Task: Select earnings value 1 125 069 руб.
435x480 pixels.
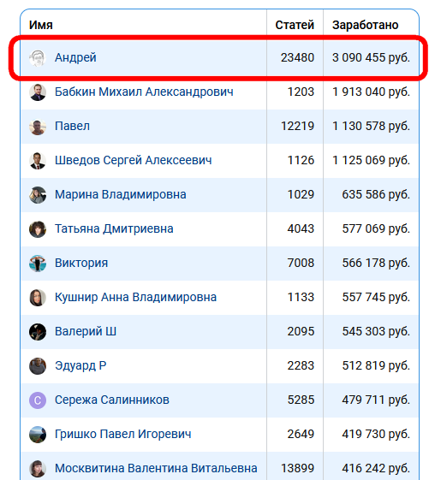Action: click(371, 160)
